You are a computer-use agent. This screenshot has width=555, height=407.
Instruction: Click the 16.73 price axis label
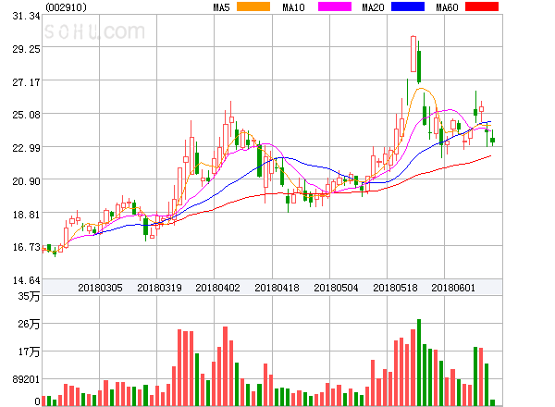(x=26, y=247)
